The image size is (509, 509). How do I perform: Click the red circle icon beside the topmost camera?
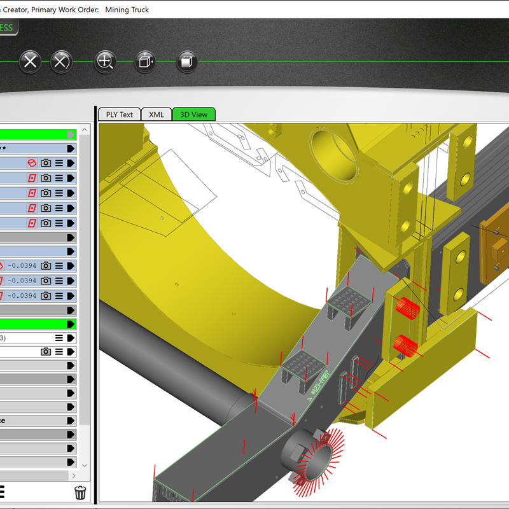[x=31, y=163]
